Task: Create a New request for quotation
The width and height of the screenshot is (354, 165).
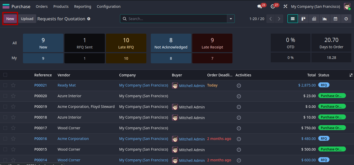Action: (10, 19)
